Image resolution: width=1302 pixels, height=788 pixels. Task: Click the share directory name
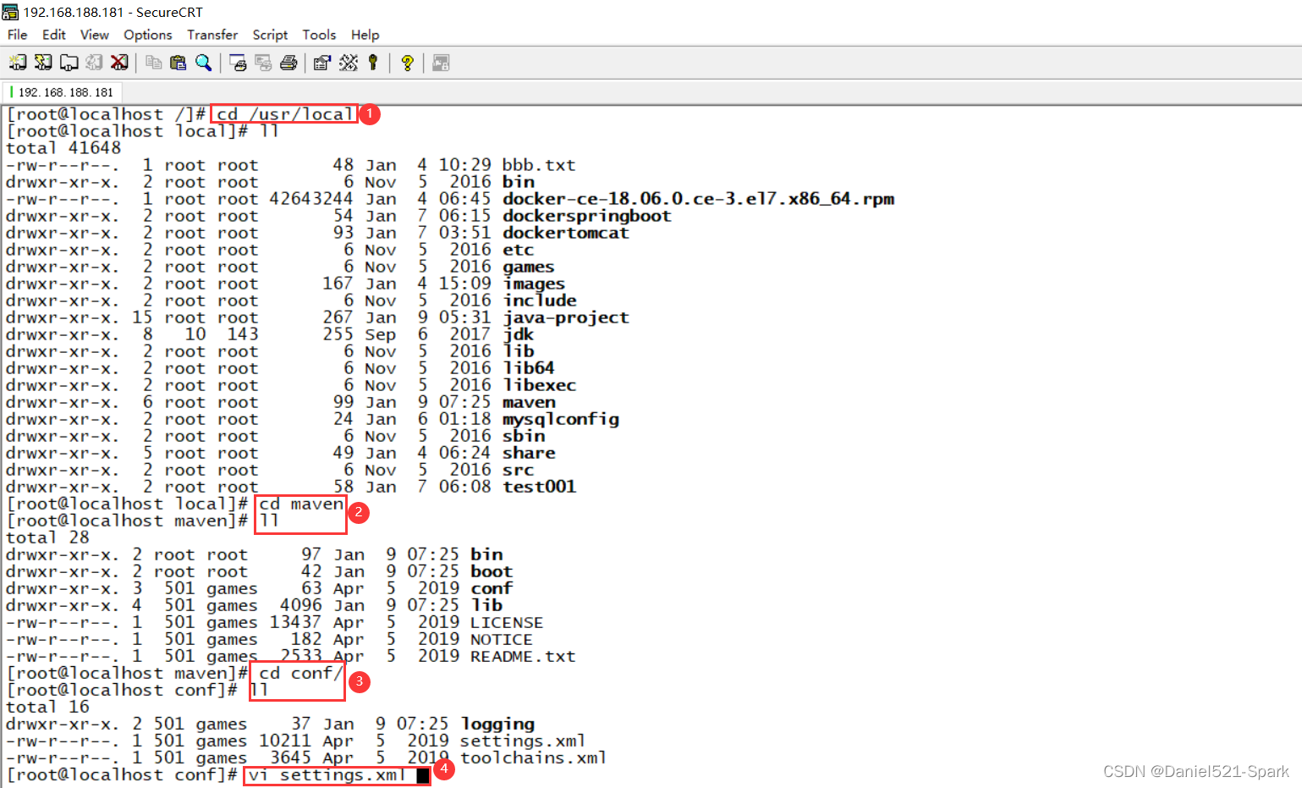pyautogui.click(x=529, y=453)
